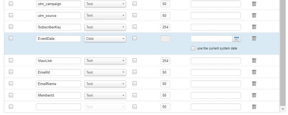The height and width of the screenshot is (115, 288).
Task: Check the checkbox after ViewLink's type dropdown
Action: pyautogui.click(x=135, y=60)
